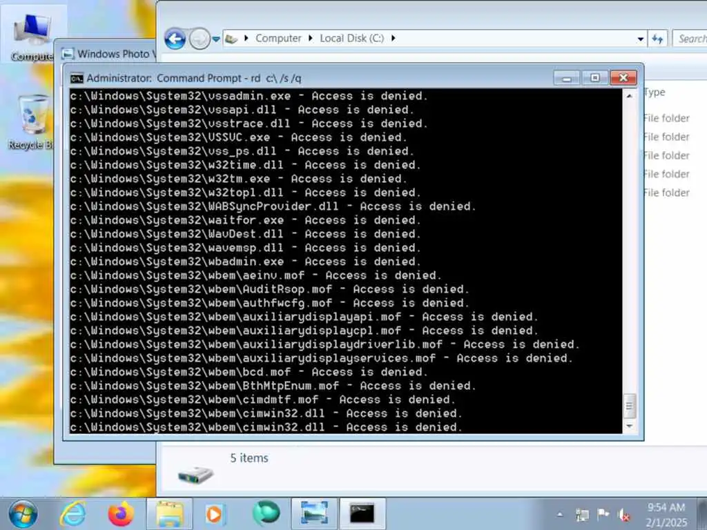This screenshot has width=707, height=530.
Task: Click the local disk icon in details pane
Action: (x=195, y=474)
